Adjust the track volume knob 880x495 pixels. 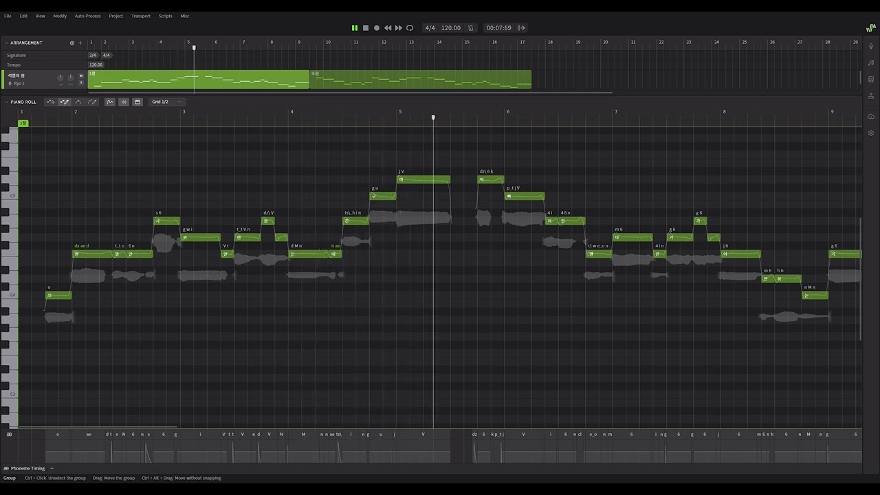(x=60, y=78)
